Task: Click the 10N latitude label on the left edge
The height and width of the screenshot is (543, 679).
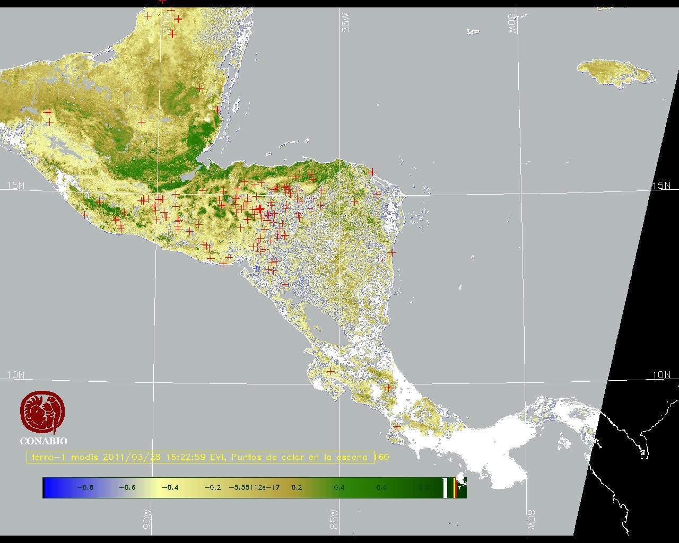Action: [x=15, y=375]
